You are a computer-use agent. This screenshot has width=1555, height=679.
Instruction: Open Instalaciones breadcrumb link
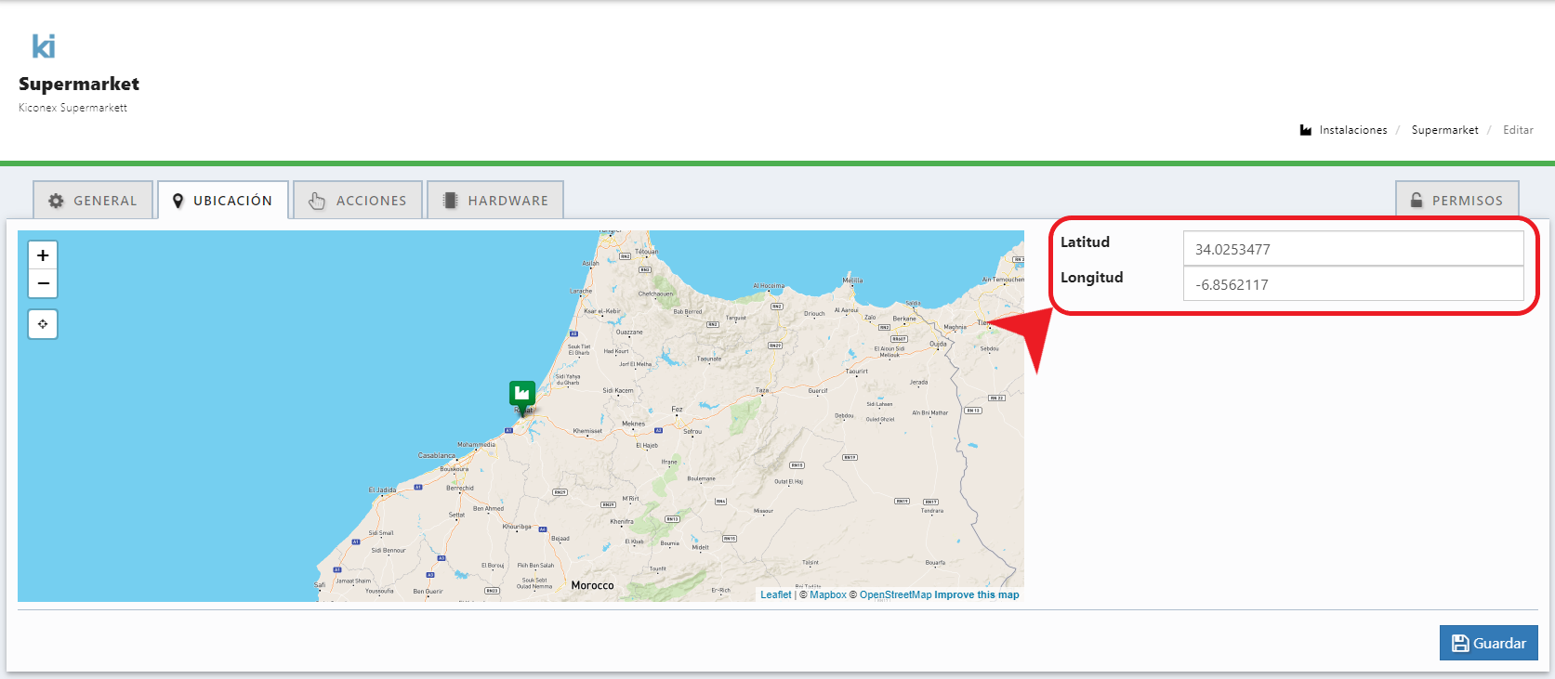click(x=1352, y=130)
